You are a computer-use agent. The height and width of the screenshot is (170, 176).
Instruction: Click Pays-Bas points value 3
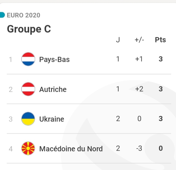click(x=161, y=59)
